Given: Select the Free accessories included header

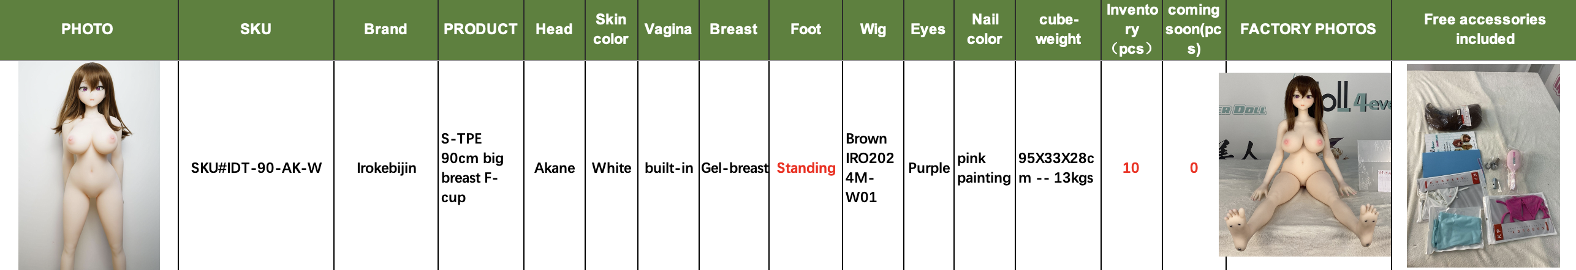Looking at the screenshot, I should point(1484,29).
